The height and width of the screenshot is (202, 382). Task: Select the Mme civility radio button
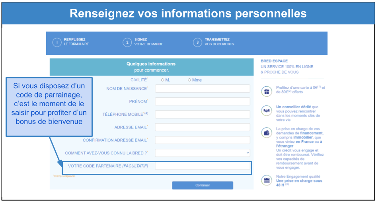[x=189, y=80]
